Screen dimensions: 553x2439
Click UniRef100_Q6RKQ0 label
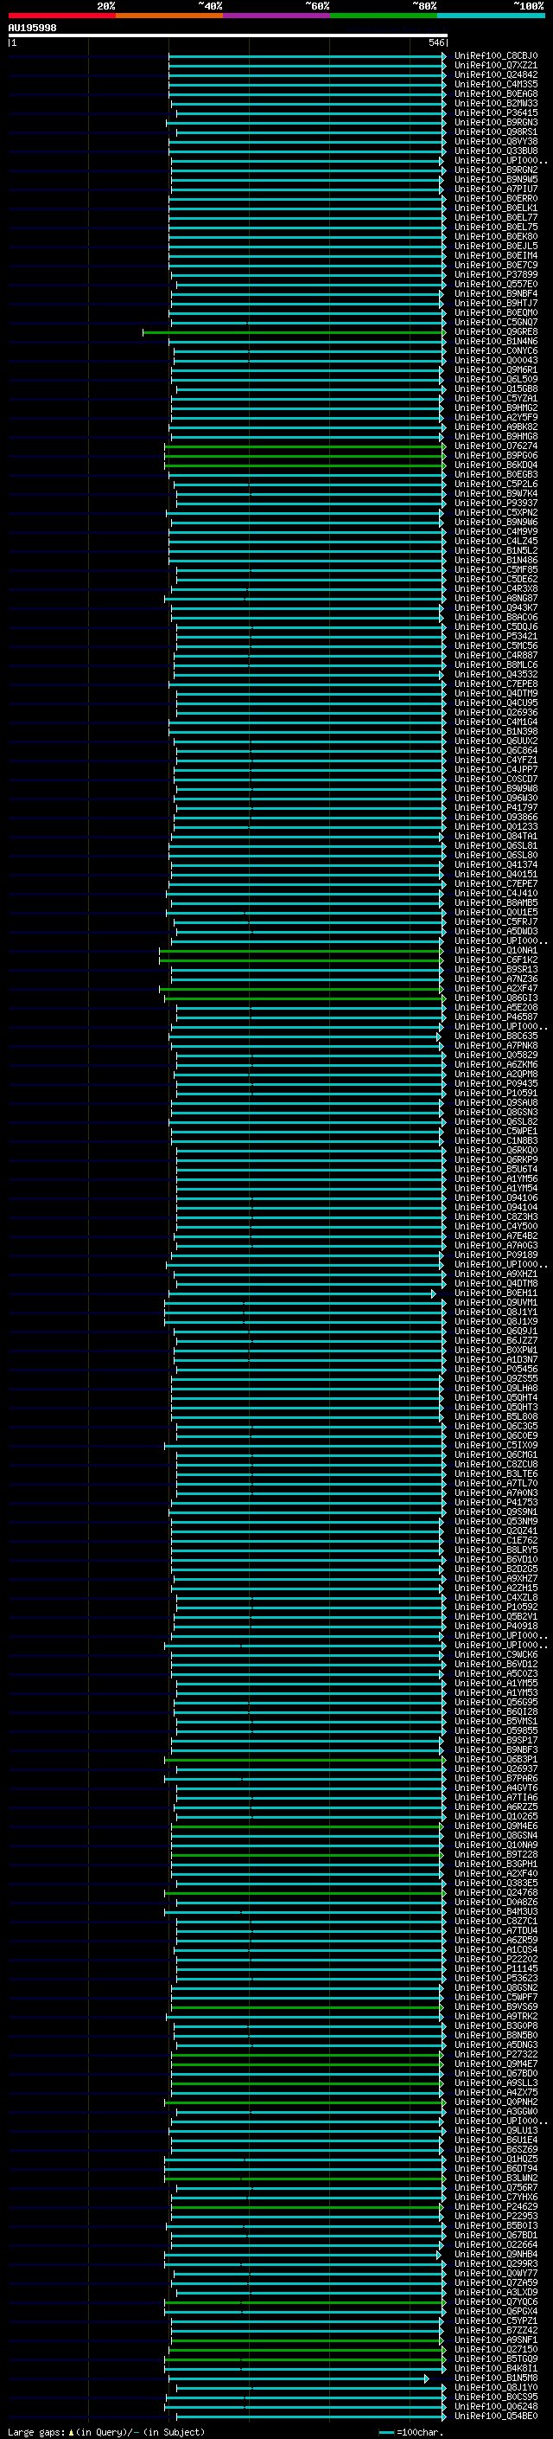495,1151
